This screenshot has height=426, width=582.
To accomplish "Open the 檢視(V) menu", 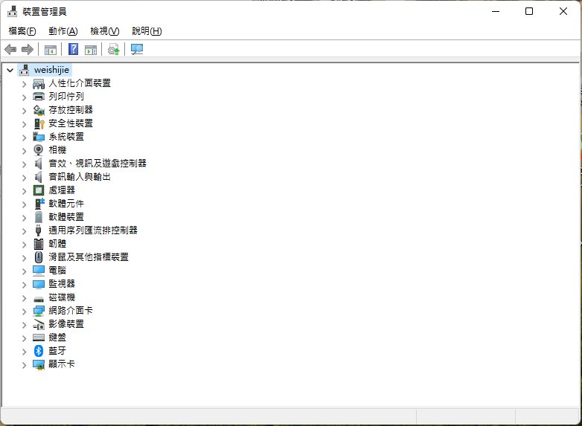I will pyautogui.click(x=104, y=31).
